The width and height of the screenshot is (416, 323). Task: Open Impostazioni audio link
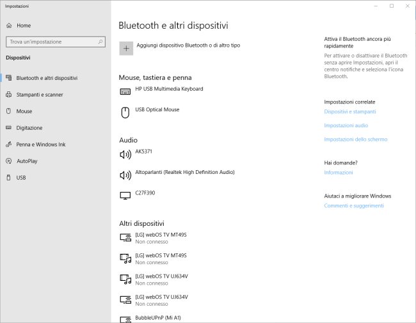pos(346,125)
